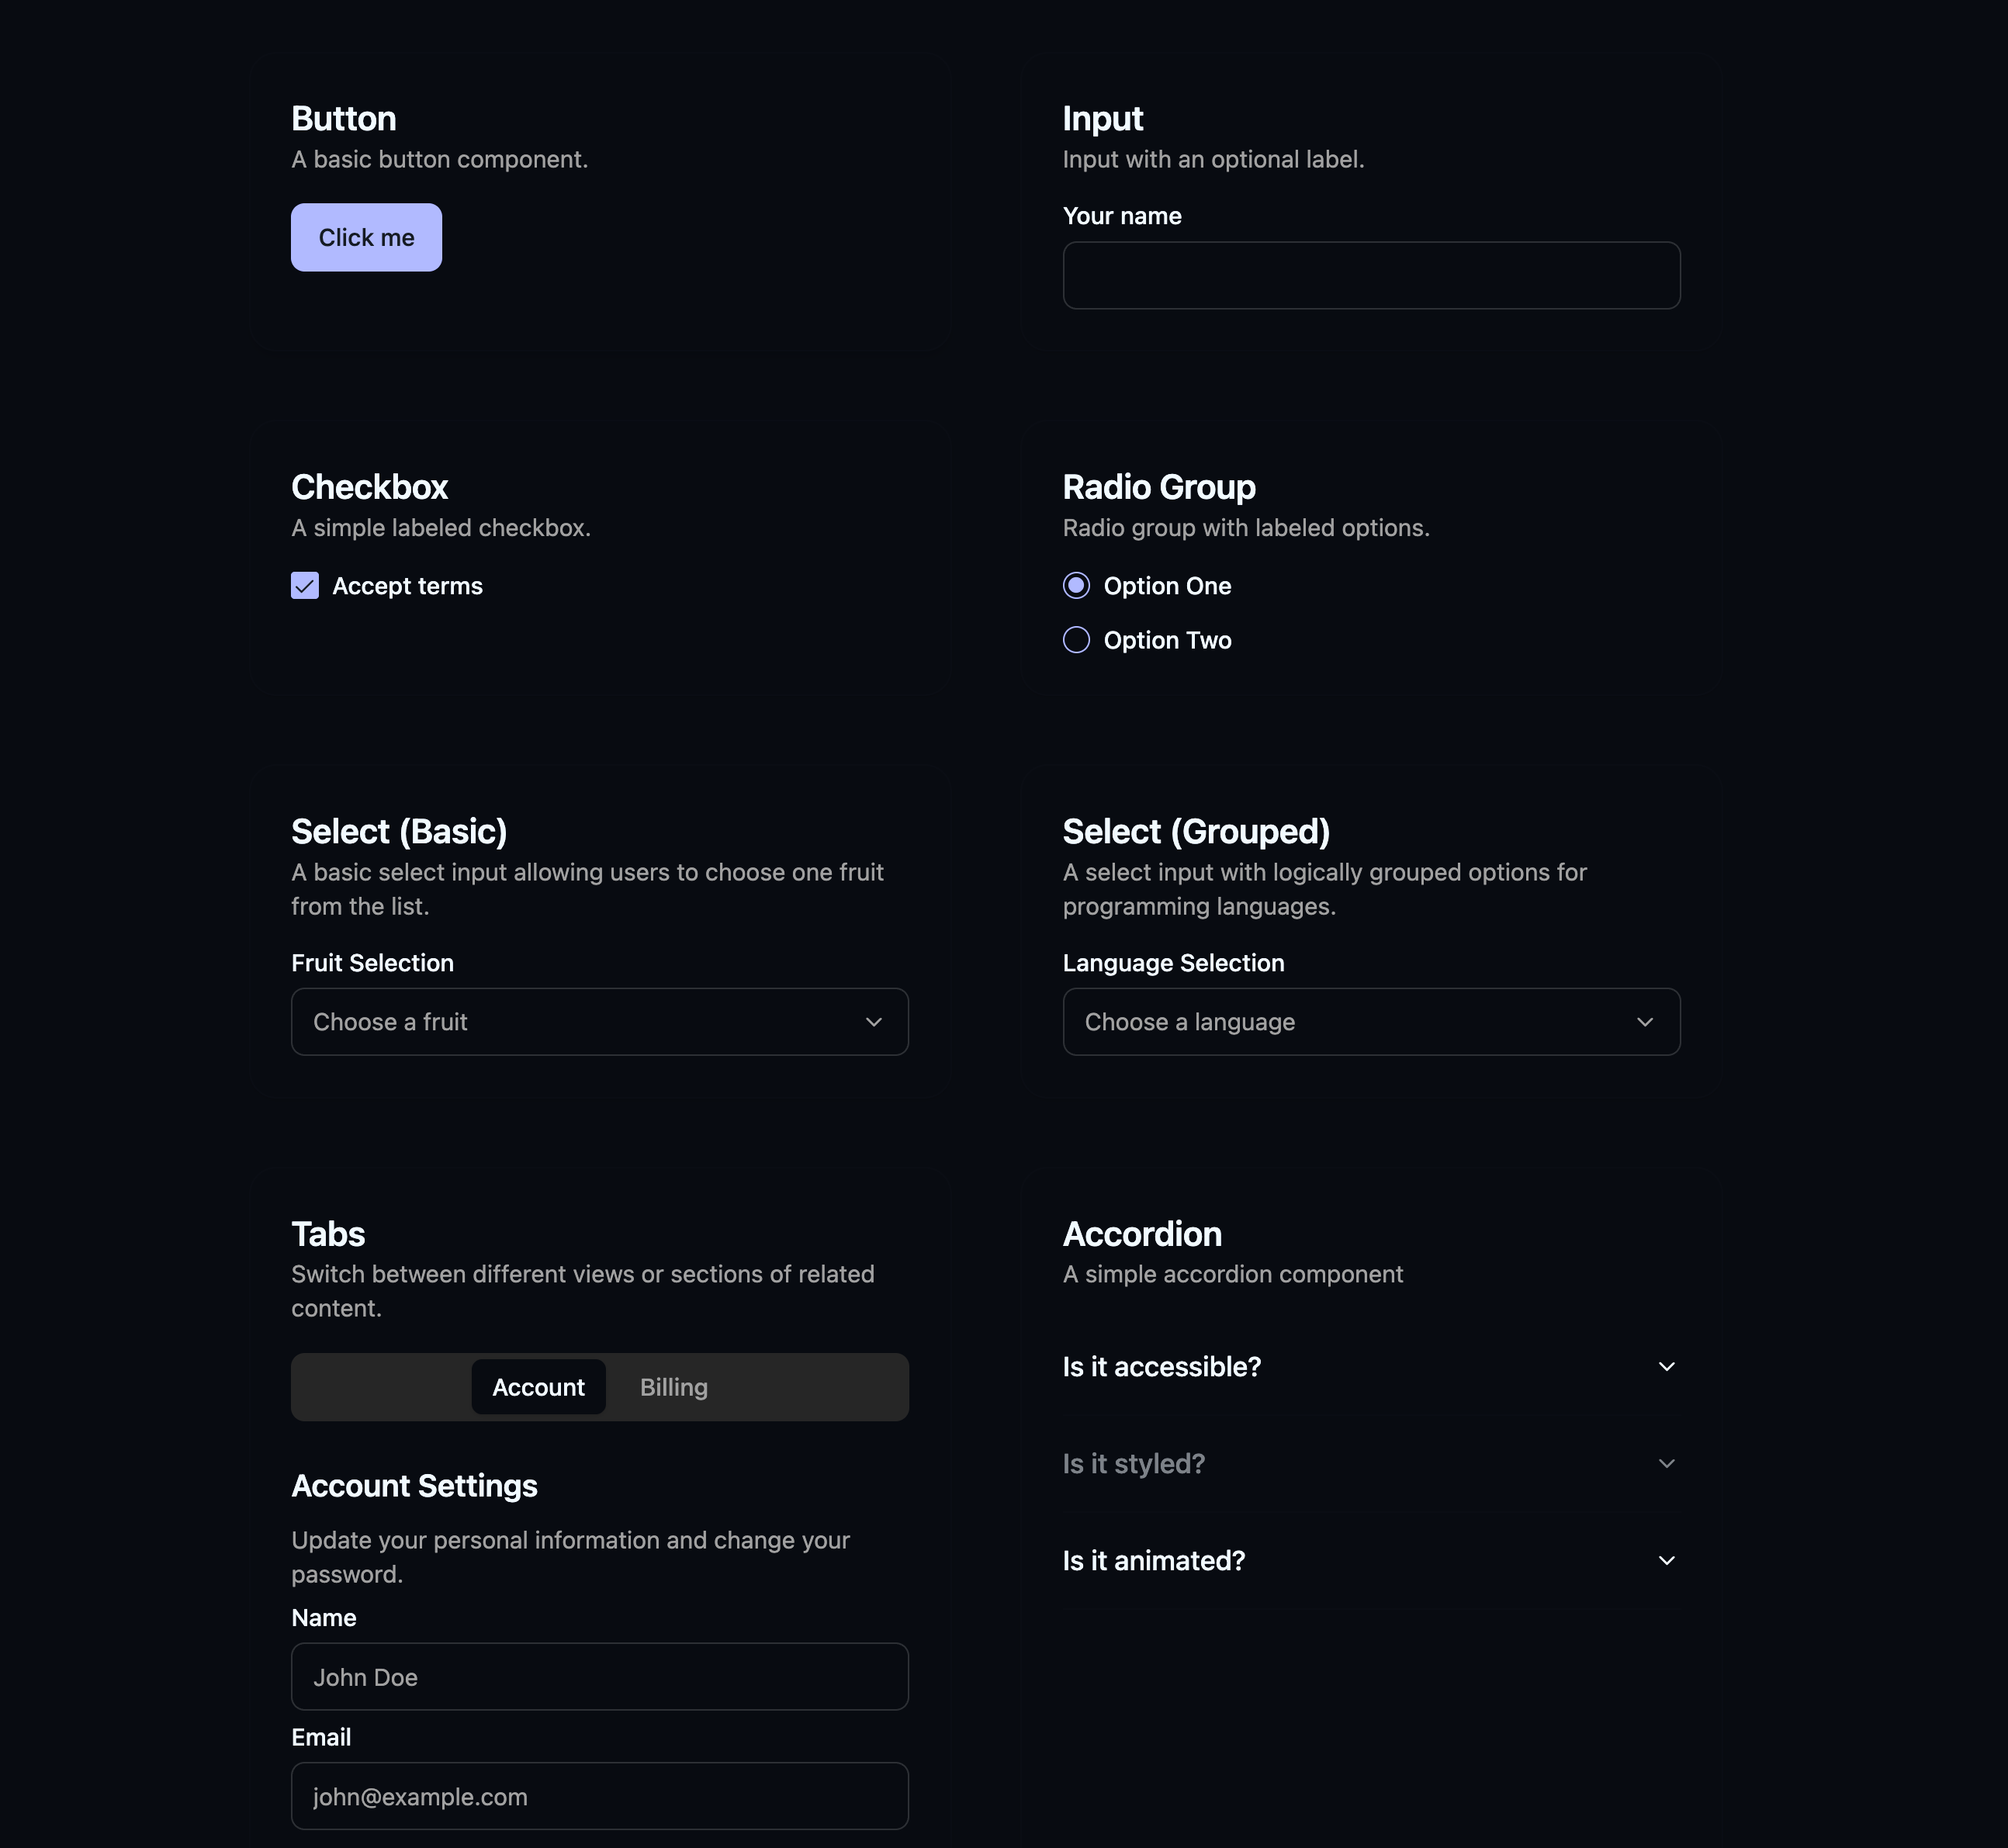Click the chevron icon in Fruit Selection
Screen dimensions: 2008x1848
[873, 1022]
